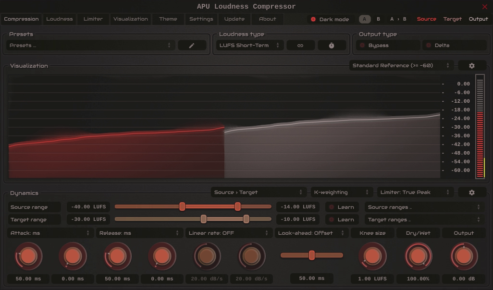Open the Presets dropdown
Image resolution: width=493 pixels, height=290 pixels.
pyautogui.click(x=90, y=46)
